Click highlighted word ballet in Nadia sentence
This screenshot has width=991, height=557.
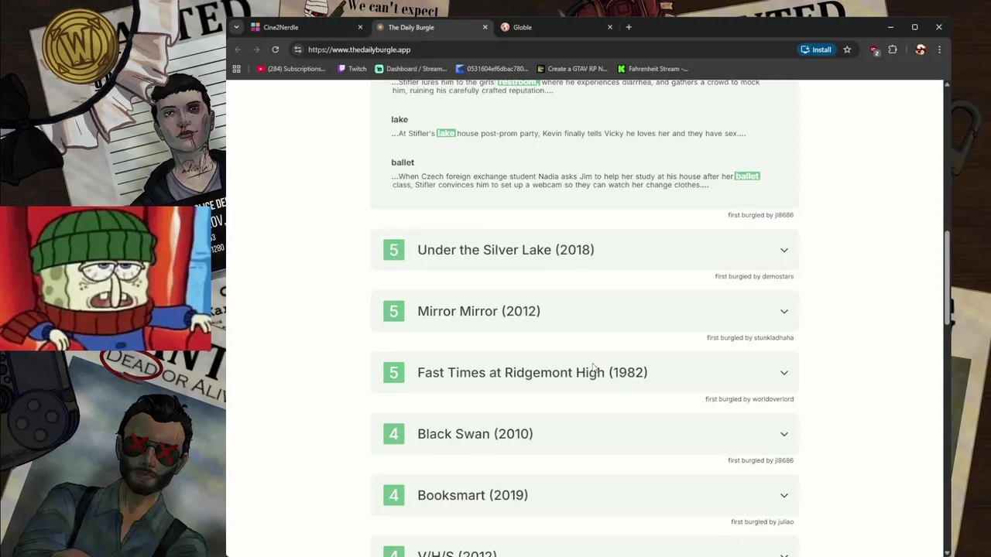point(747,176)
